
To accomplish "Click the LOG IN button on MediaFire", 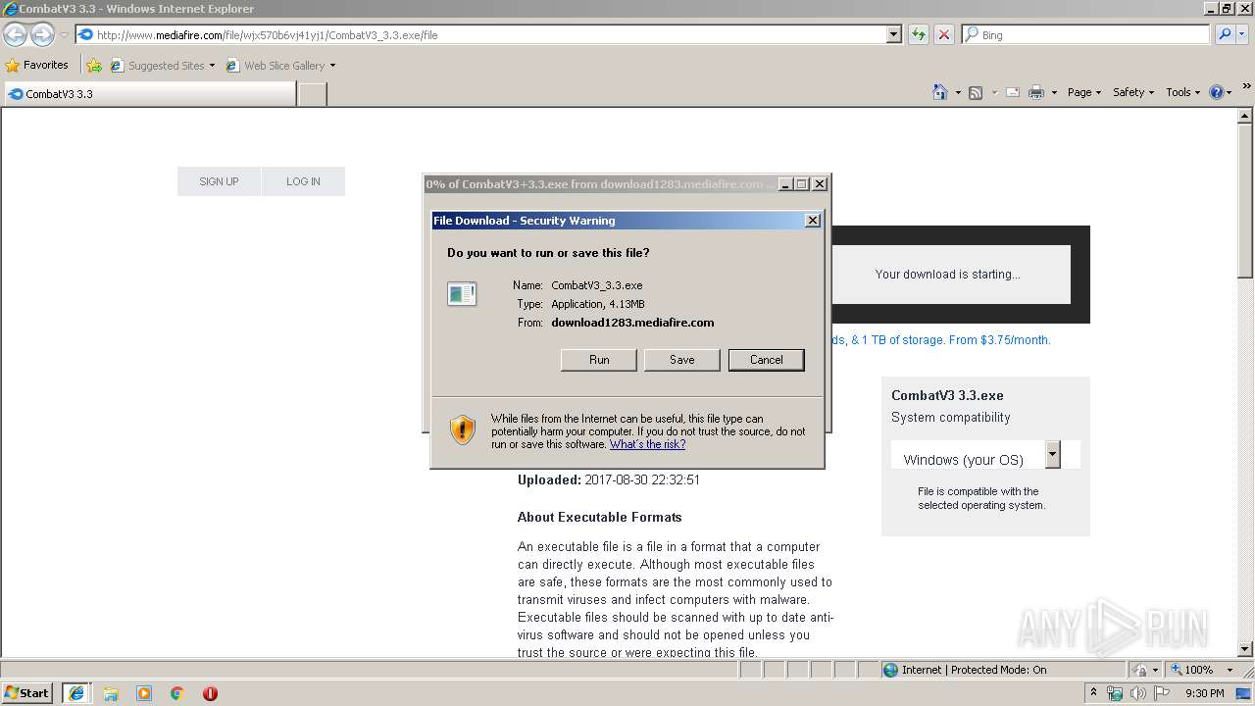I will click(303, 181).
